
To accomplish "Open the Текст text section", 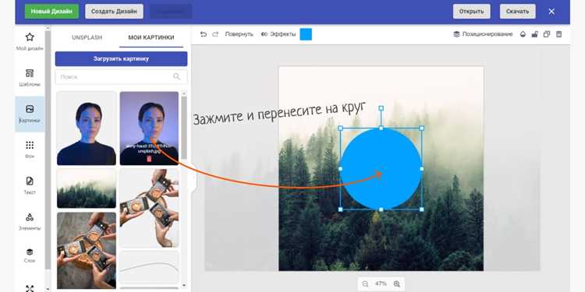I will click(x=30, y=186).
